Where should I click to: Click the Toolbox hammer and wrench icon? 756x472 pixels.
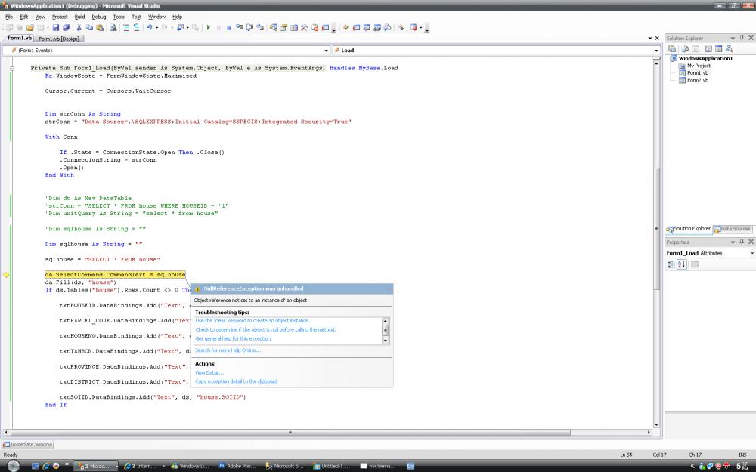(304, 28)
